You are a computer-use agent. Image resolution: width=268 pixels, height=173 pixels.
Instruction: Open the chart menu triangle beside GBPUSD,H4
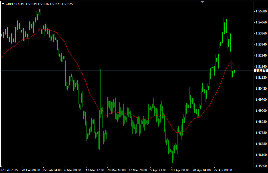click(3, 4)
